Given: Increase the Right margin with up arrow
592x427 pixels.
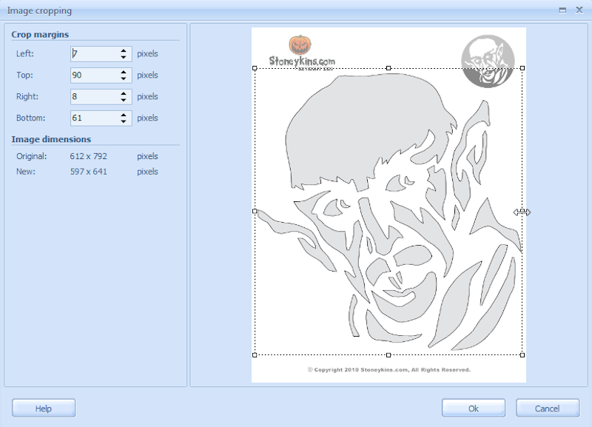Looking at the screenshot, I should pos(124,93).
